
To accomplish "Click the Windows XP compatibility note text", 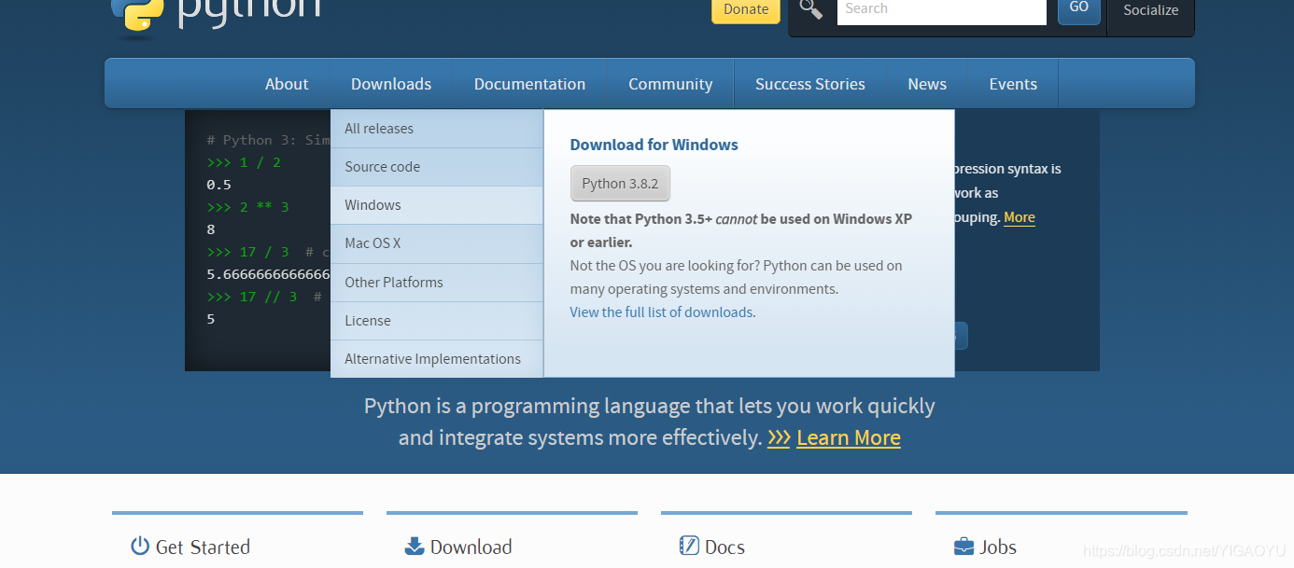I will pos(741,230).
